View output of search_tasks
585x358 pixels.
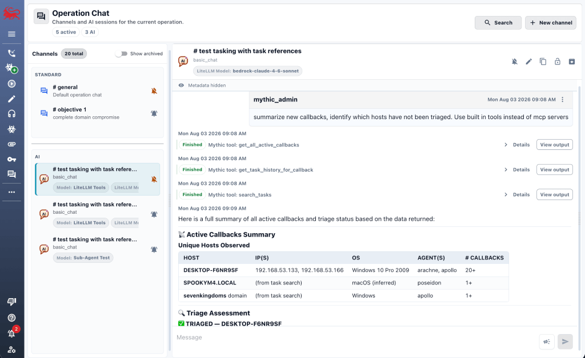[554, 194]
